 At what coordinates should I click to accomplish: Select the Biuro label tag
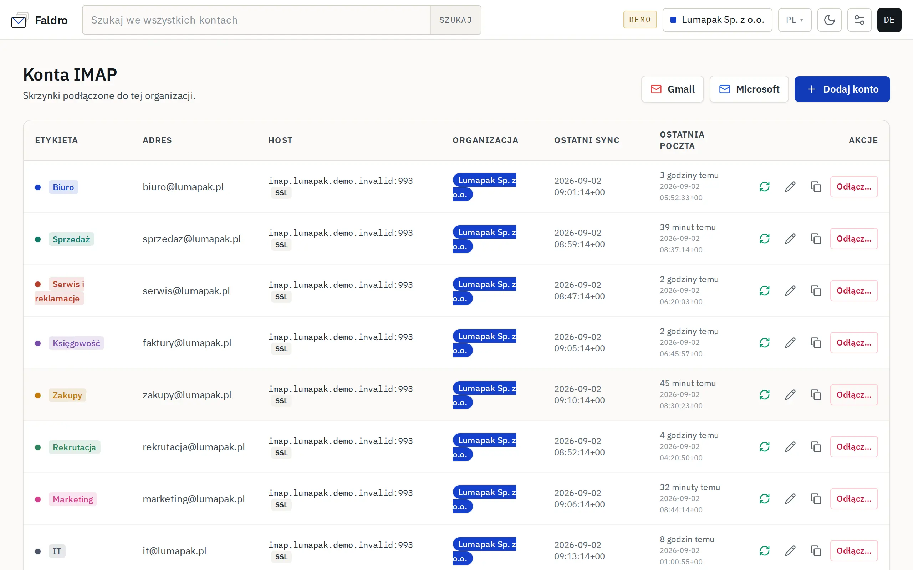[63, 187]
